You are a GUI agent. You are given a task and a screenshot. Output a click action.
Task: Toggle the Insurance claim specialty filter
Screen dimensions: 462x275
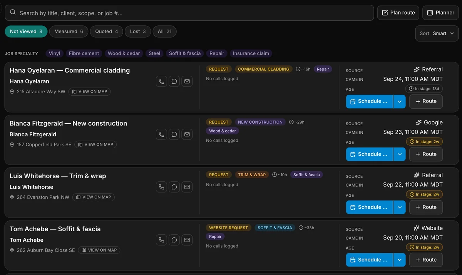[251, 53]
